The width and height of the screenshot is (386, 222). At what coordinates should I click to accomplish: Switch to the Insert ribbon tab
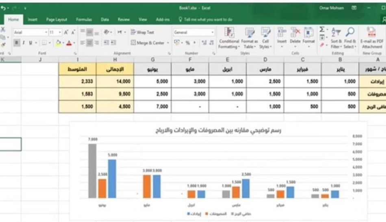pos(33,20)
